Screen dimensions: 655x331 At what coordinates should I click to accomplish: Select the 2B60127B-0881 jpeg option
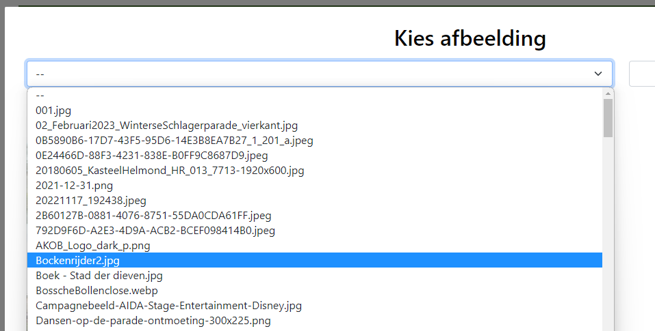tap(153, 216)
